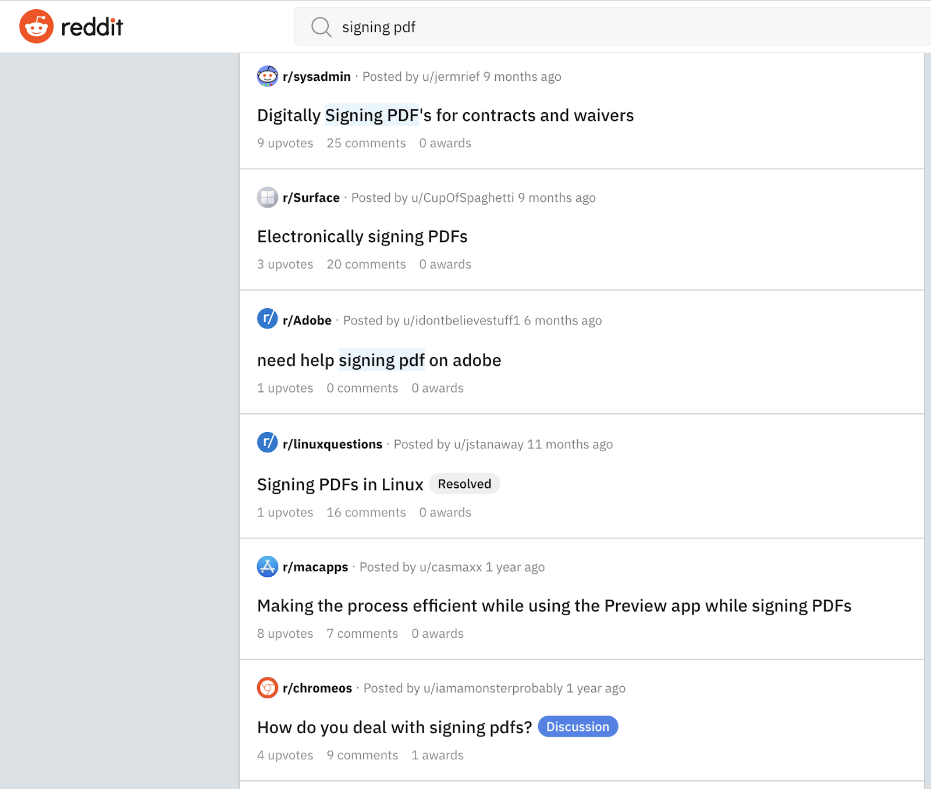Click the r/linuxquestions subreddit avatar icon
This screenshot has height=789, width=931.
tap(267, 442)
